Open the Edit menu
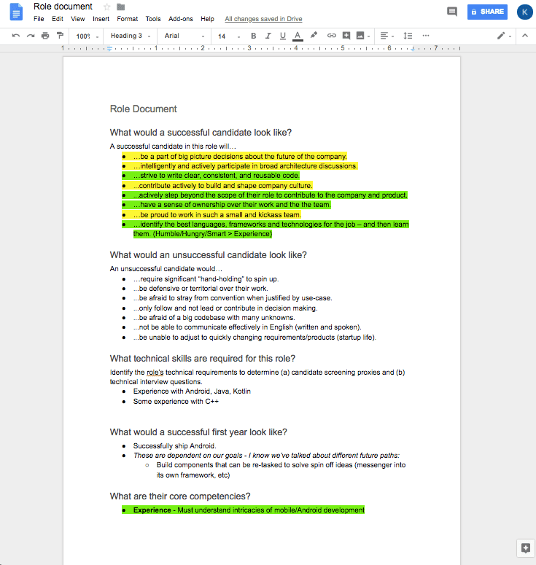The height and width of the screenshot is (565, 536). pyautogui.click(x=58, y=19)
